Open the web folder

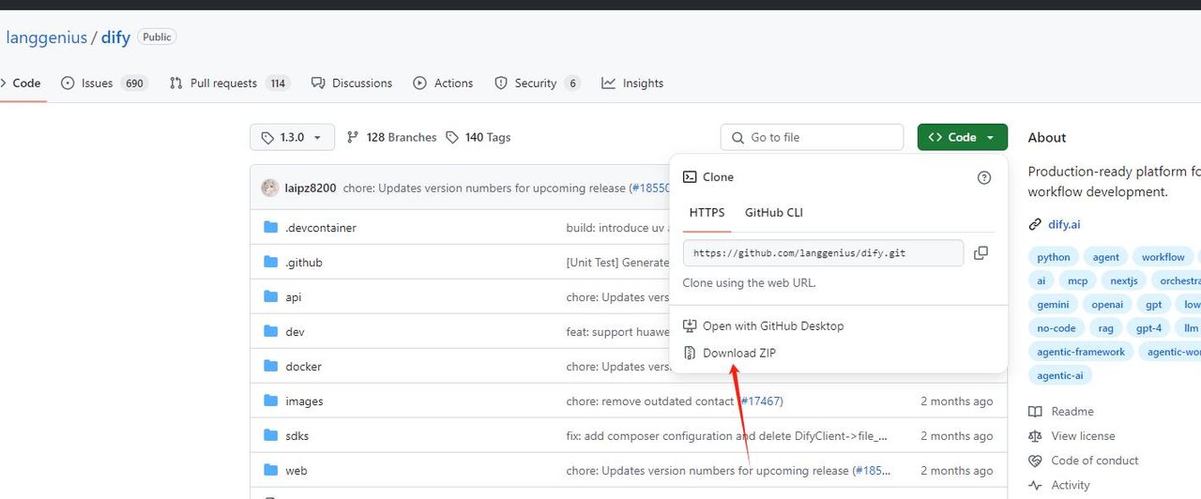tap(296, 471)
